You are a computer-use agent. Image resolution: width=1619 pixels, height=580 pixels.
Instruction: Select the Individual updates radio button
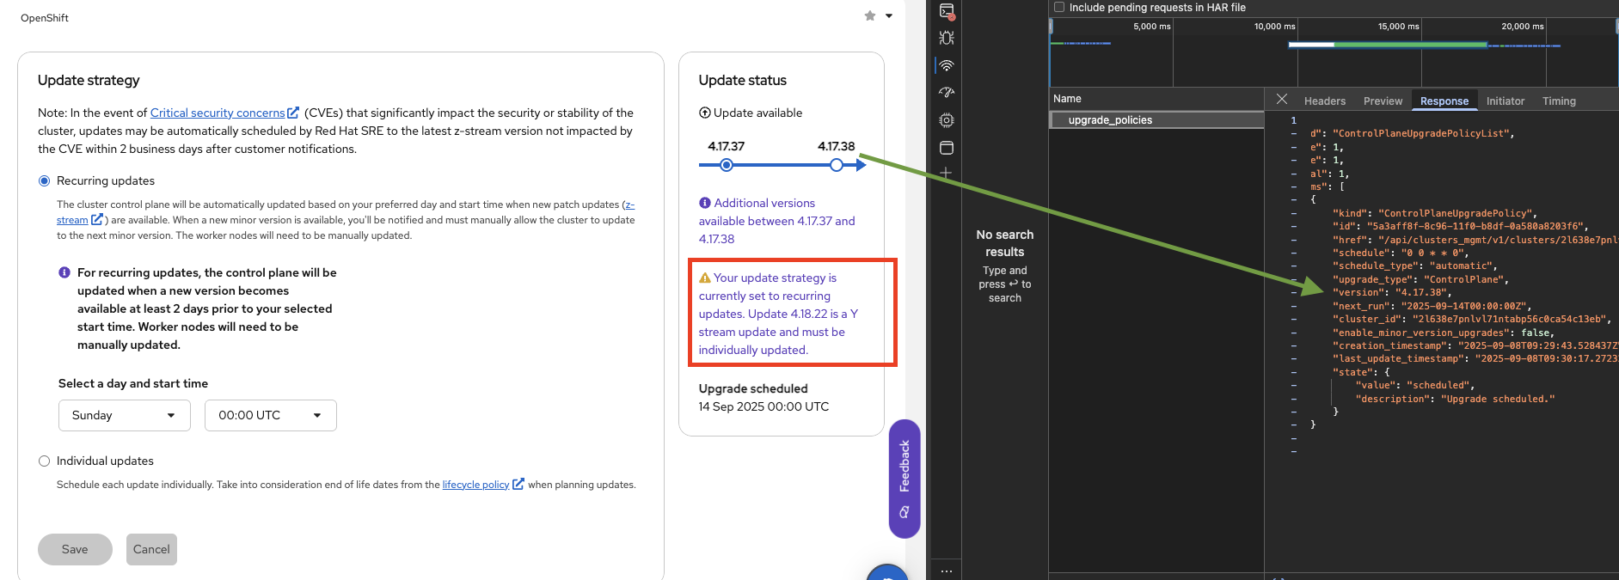44,461
